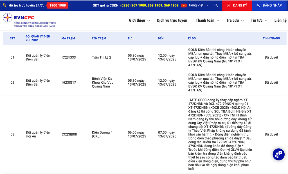Click 06:00 ngày 13/07/2025 start time
This screenshot has width=288, height=174.
pos(137,134)
